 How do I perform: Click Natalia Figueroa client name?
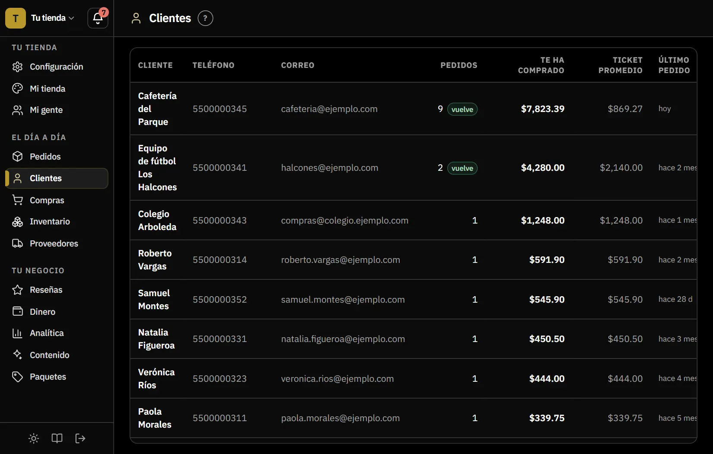156,339
